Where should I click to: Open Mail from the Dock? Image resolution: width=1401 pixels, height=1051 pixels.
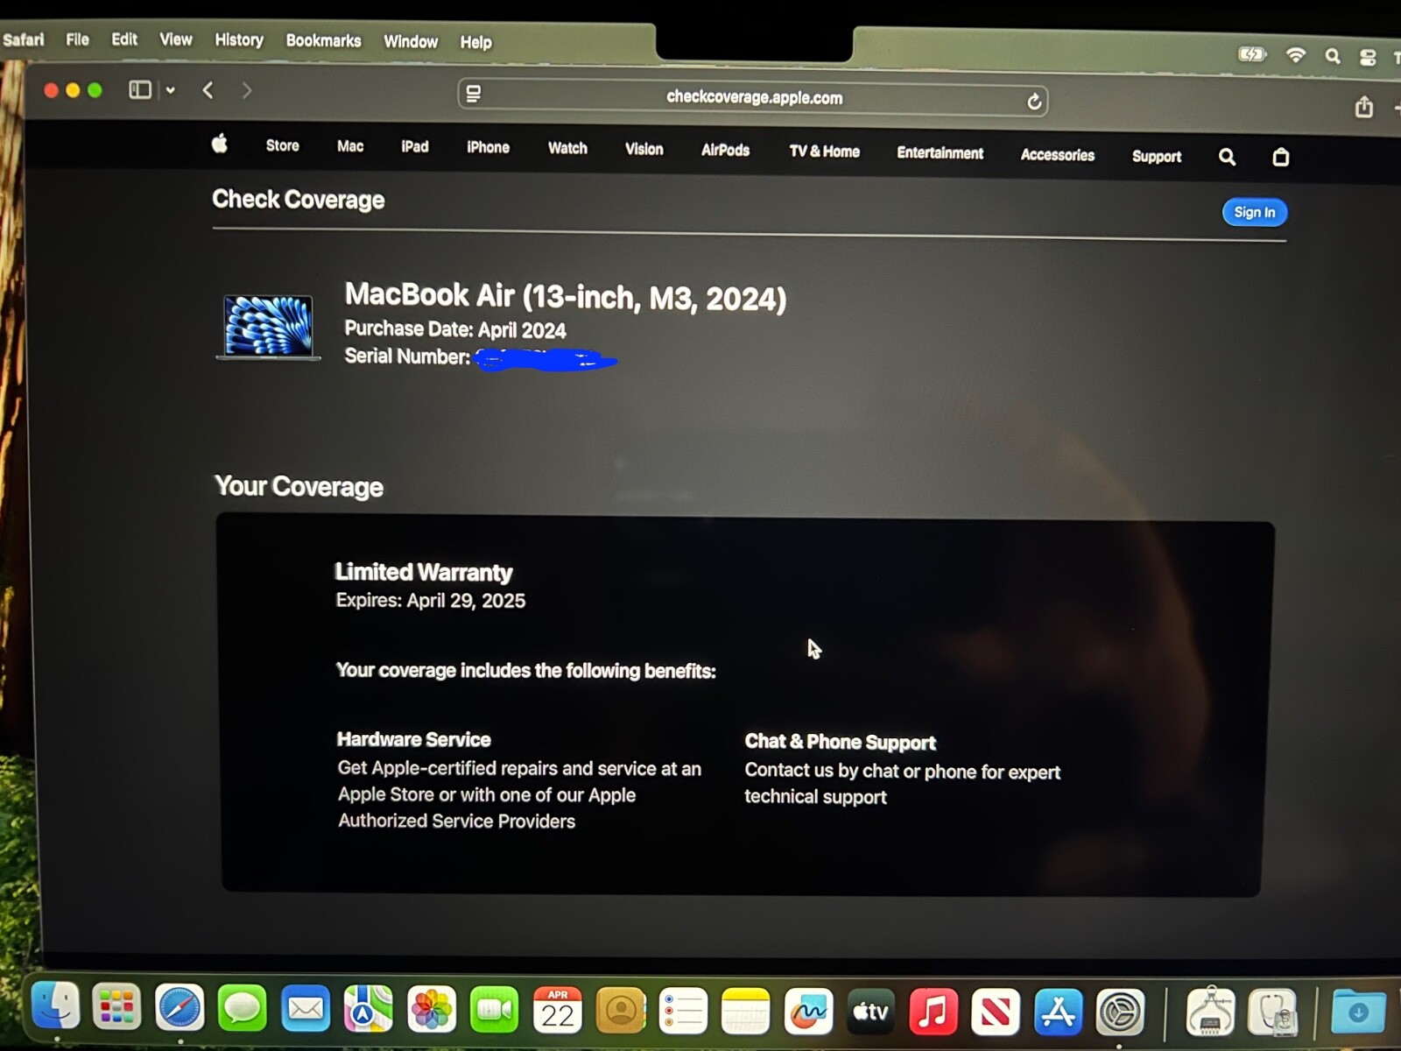point(306,1009)
